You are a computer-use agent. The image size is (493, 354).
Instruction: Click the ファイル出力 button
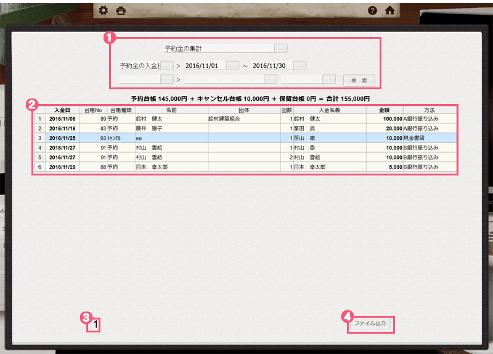370,324
